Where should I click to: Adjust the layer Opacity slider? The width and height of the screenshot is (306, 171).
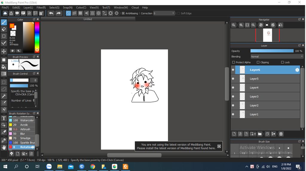(x=272, y=51)
